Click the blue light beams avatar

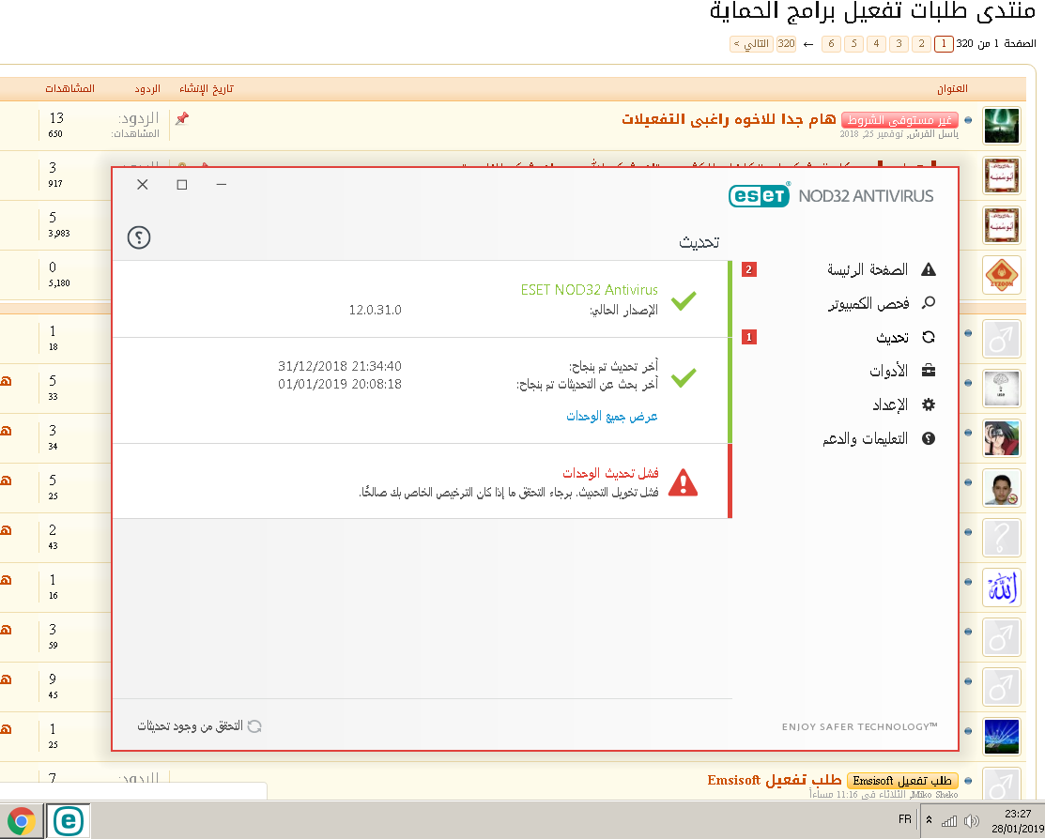tap(1002, 737)
